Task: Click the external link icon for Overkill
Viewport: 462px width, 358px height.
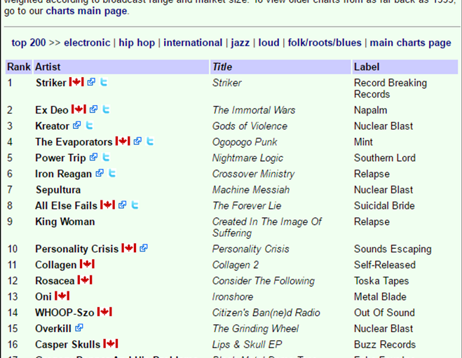Action: point(79,328)
